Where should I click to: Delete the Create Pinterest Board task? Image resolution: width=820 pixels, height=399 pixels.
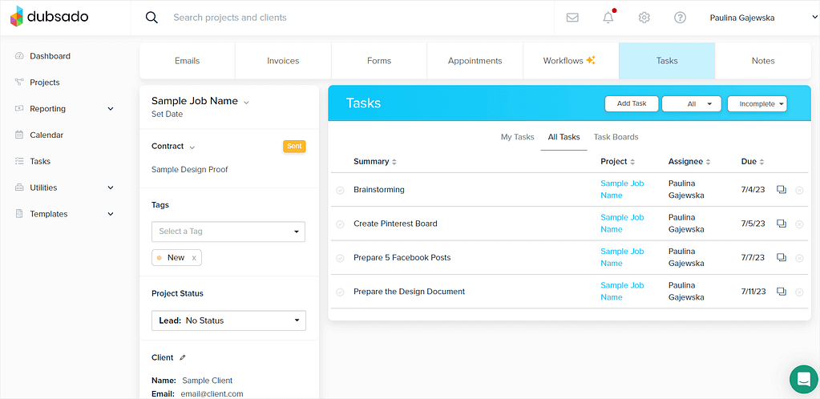click(x=799, y=224)
